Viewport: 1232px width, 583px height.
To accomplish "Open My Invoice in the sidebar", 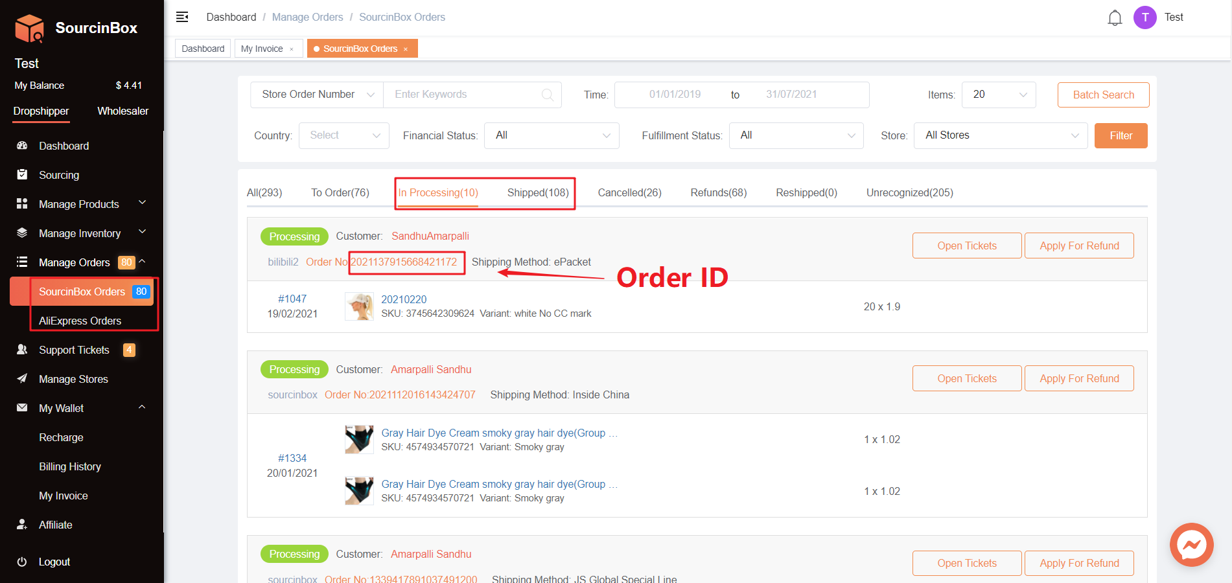I will click(x=63, y=496).
